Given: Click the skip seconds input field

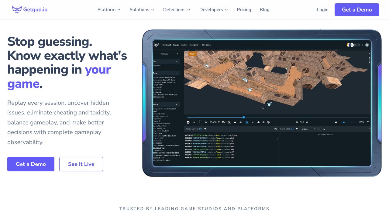Looking at the screenshot, I should (200, 122).
